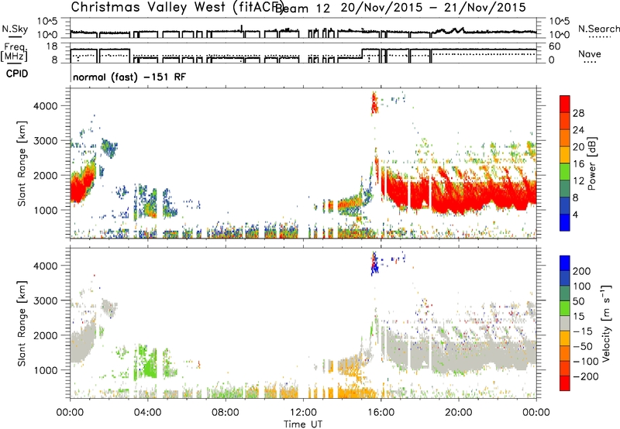Click the '-200' velocity colorbar tick
The height and width of the screenshot is (429, 620).
pos(585,376)
